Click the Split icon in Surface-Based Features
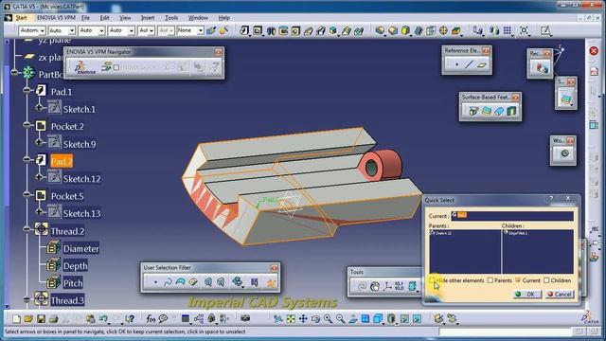 (473, 112)
